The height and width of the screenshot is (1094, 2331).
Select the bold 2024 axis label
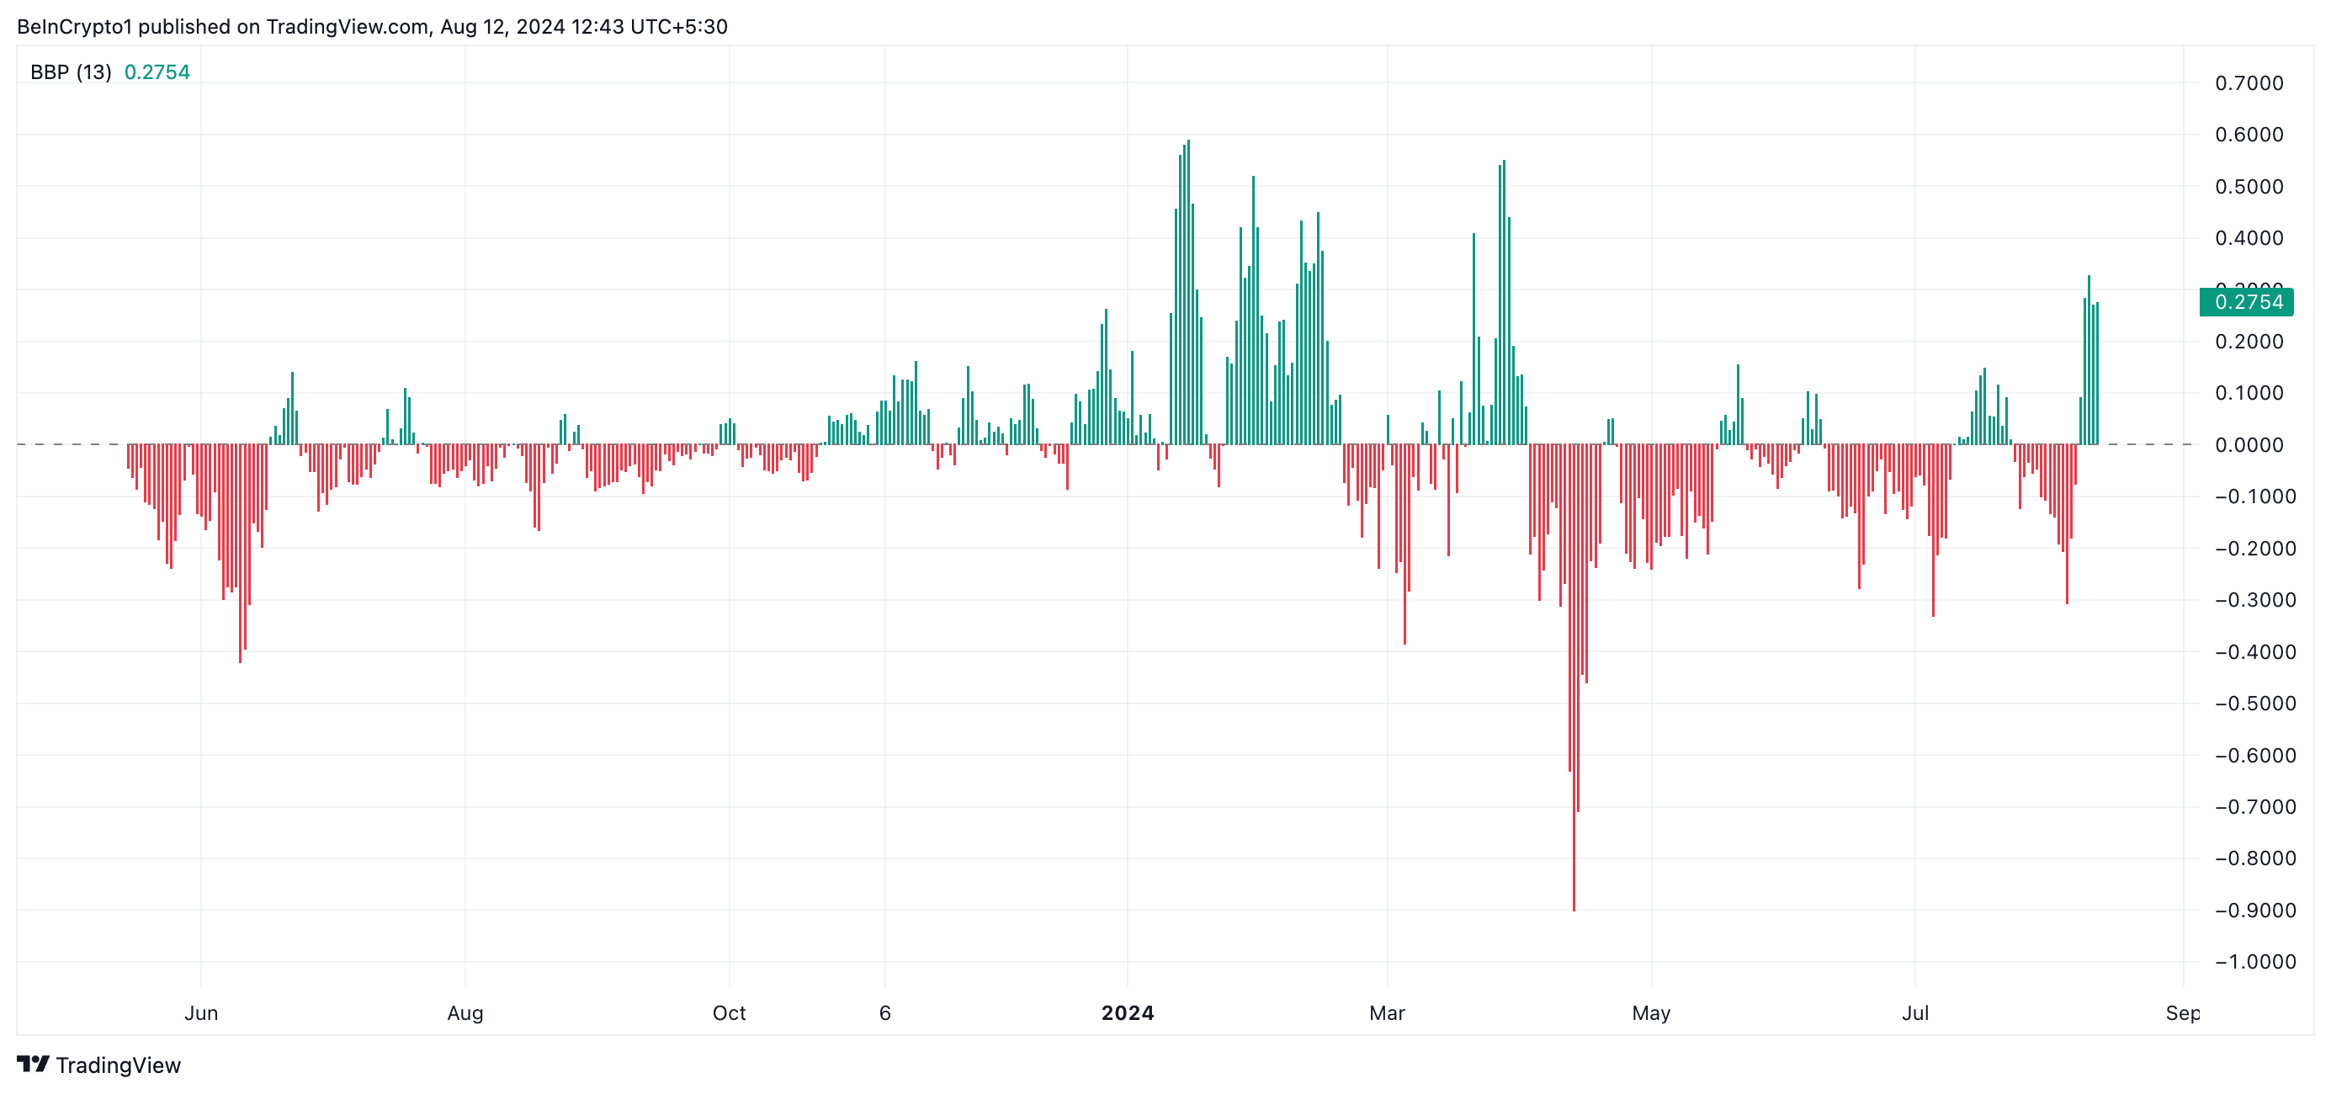[1128, 1012]
